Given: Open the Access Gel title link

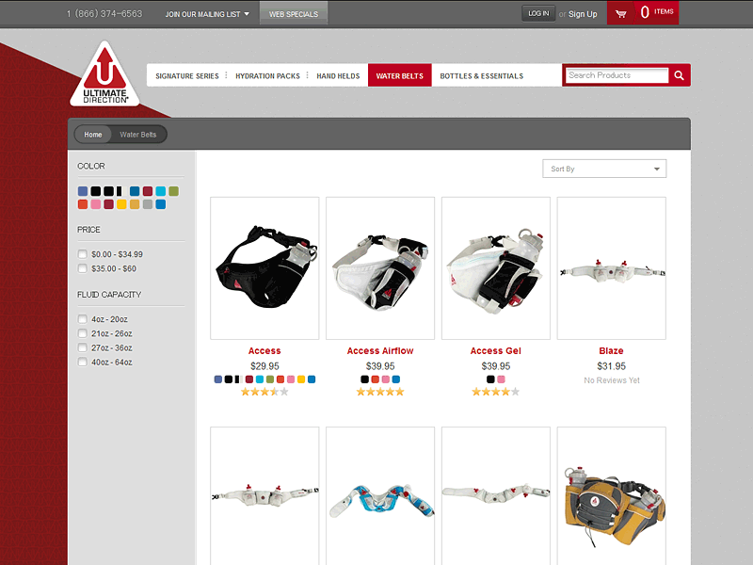Looking at the screenshot, I should [496, 351].
